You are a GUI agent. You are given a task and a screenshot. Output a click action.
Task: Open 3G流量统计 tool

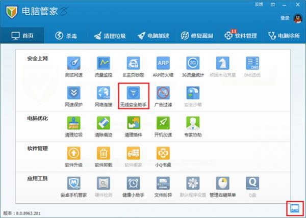tap(193, 67)
